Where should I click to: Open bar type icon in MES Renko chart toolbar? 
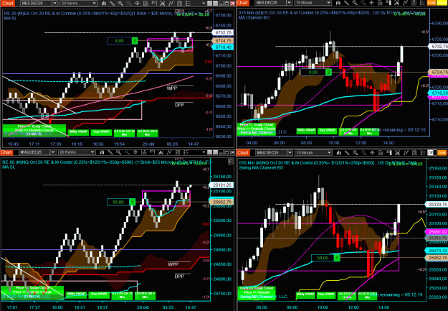(x=104, y=3)
